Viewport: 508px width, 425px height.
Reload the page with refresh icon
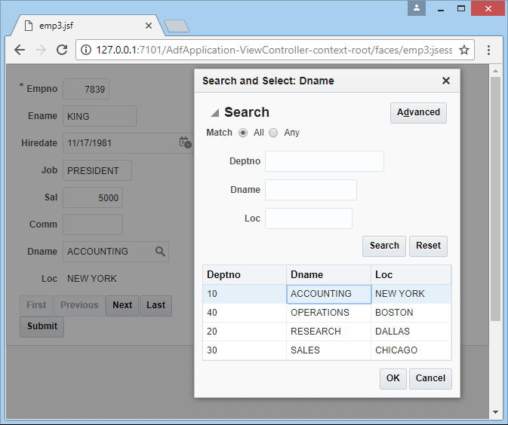[x=62, y=50]
